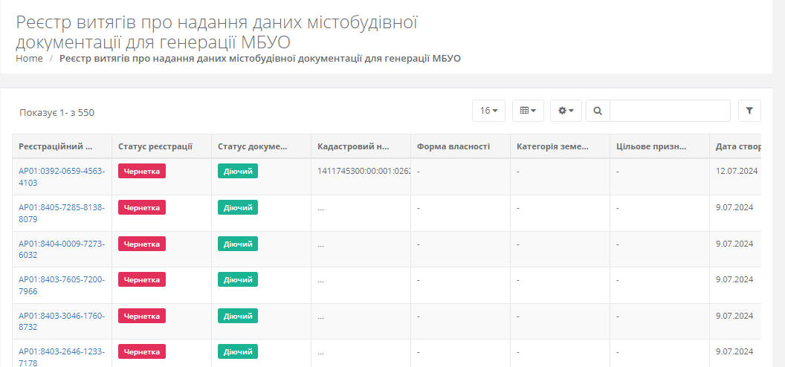Click the magnifier search icon button
785x367 pixels.
[x=597, y=111]
